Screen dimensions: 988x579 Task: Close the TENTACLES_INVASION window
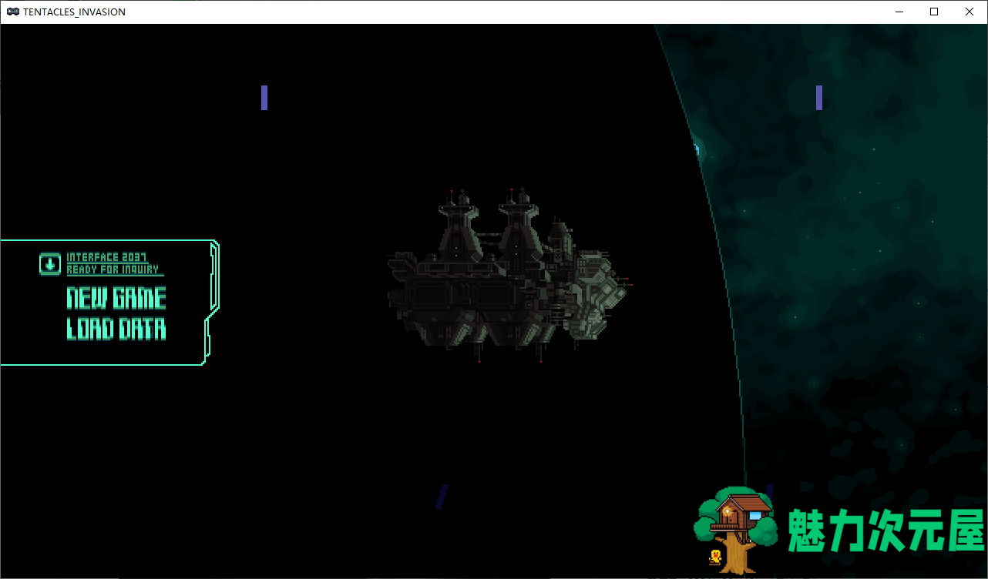[x=970, y=12]
